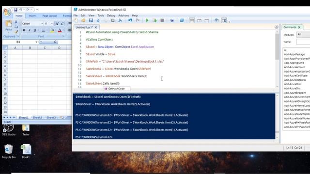Open the Tools menu in PowerShell ISE
The width and height of the screenshot is (310, 174).
[101, 15]
